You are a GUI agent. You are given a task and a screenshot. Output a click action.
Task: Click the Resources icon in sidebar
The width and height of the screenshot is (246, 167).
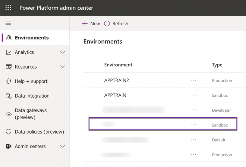point(9,67)
